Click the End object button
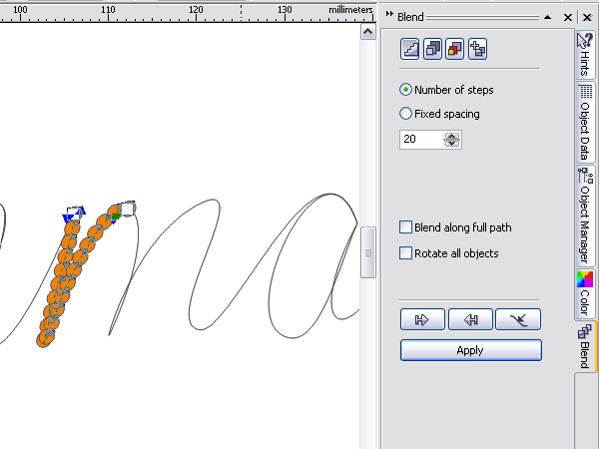 [470, 319]
